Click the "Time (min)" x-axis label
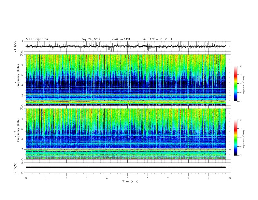Image resolution: width=258 pixels, height=200 pixels. click(x=130, y=181)
